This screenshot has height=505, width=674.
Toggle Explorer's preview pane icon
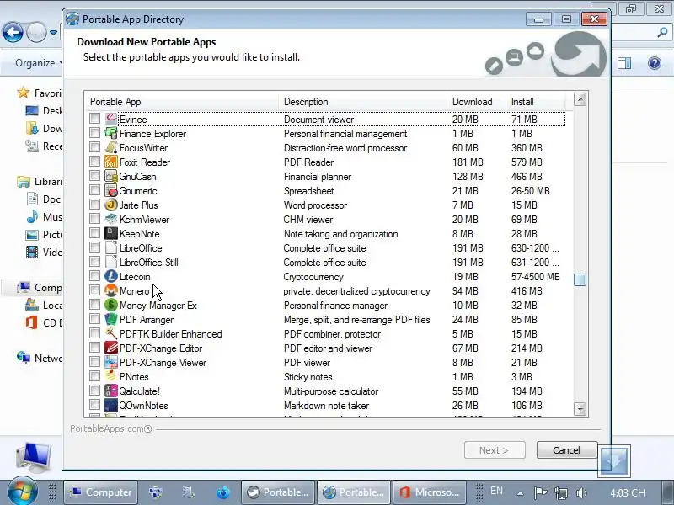(624, 63)
